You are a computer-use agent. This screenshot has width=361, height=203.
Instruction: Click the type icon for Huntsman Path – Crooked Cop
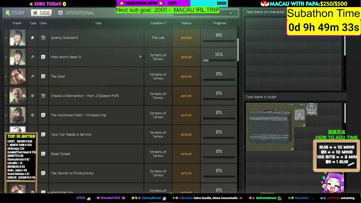(x=32, y=115)
